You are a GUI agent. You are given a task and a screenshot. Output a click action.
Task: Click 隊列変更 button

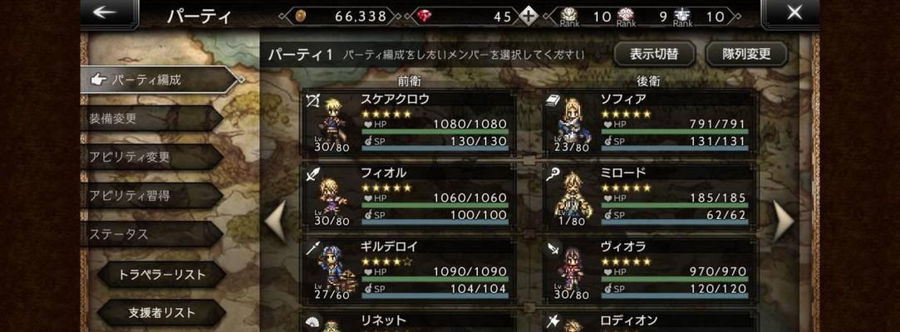click(746, 54)
